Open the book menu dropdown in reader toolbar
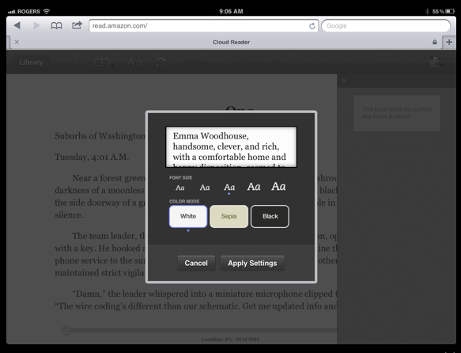 pyautogui.click(x=104, y=63)
